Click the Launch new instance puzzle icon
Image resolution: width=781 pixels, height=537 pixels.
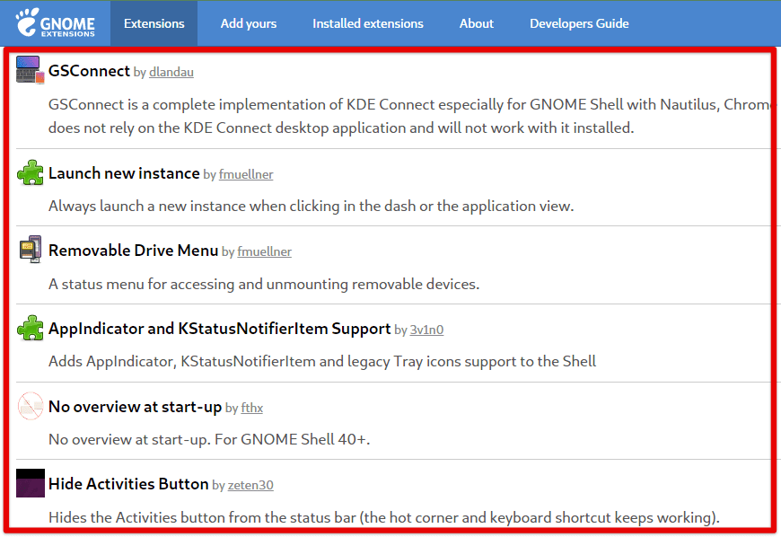click(31, 172)
